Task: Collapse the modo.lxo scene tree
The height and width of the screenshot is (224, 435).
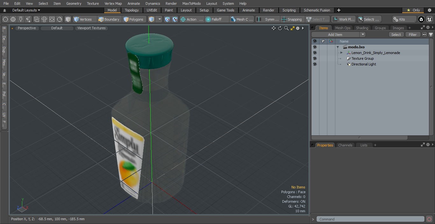Action: 338,47
